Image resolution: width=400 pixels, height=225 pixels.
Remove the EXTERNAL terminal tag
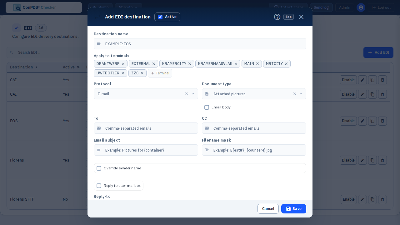154,64
